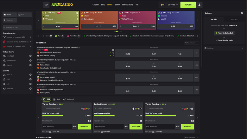Open eFootball Match Winner market dropdown

[x=192, y=43]
